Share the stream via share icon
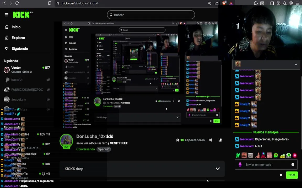 click(x=211, y=140)
